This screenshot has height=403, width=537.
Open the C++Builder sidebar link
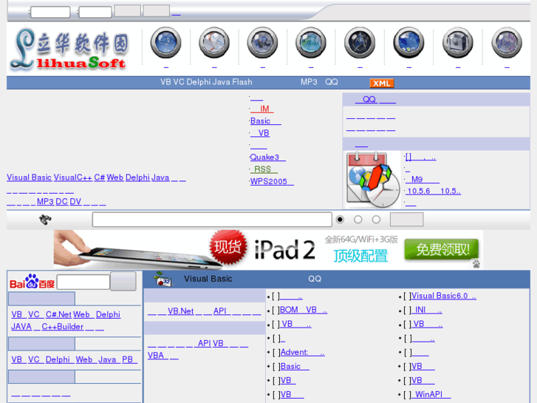pyautogui.click(x=63, y=327)
